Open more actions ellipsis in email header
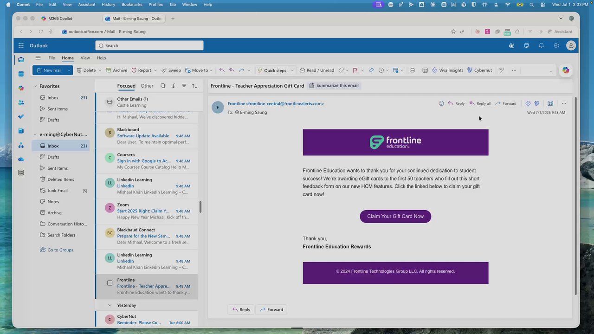Image resolution: width=594 pixels, height=334 pixels. [x=564, y=103]
